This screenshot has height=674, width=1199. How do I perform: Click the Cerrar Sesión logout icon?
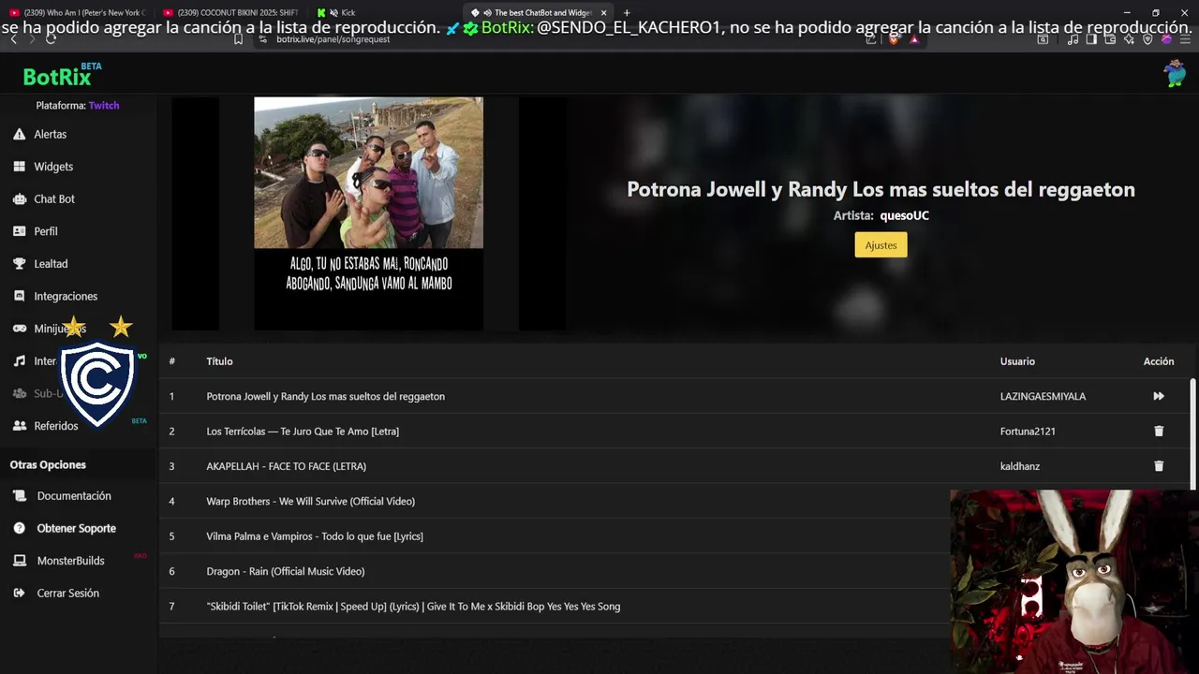[19, 593]
